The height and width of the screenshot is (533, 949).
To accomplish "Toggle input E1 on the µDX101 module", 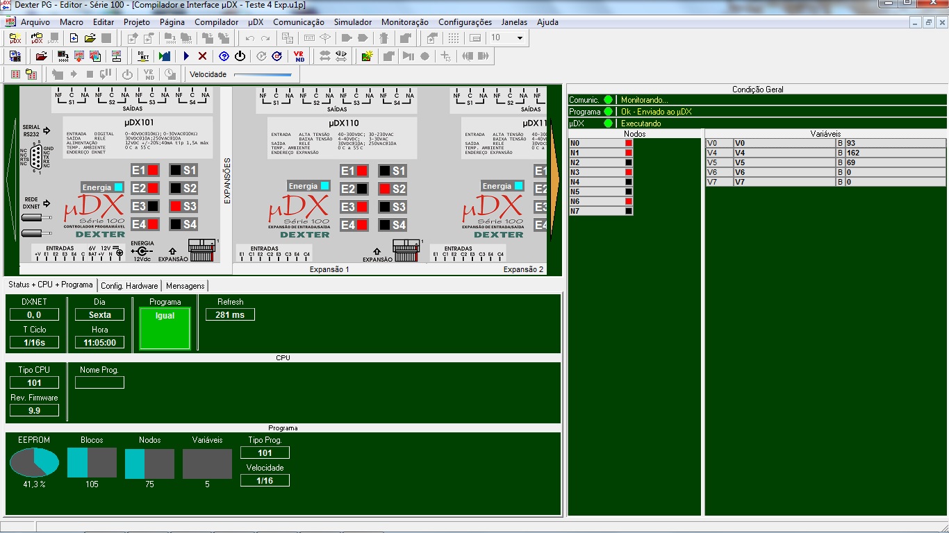I will coord(153,170).
